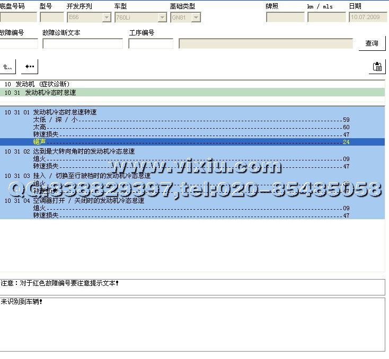The image size is (389, 359).
Task: Select the 故障诊断文本 input field
Action: point(82,43)
